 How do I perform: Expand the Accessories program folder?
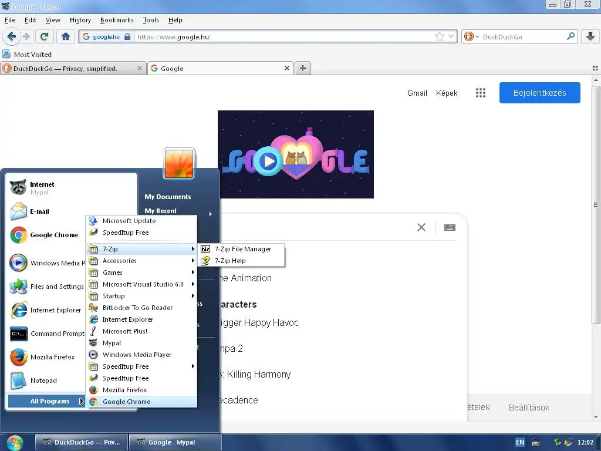coord(141,261)
